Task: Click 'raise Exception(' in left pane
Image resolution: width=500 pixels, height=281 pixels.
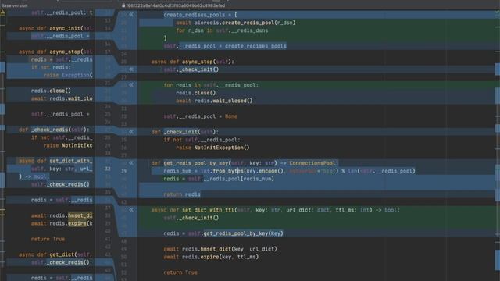Action: pyautogui.click(x=68, y=75)
